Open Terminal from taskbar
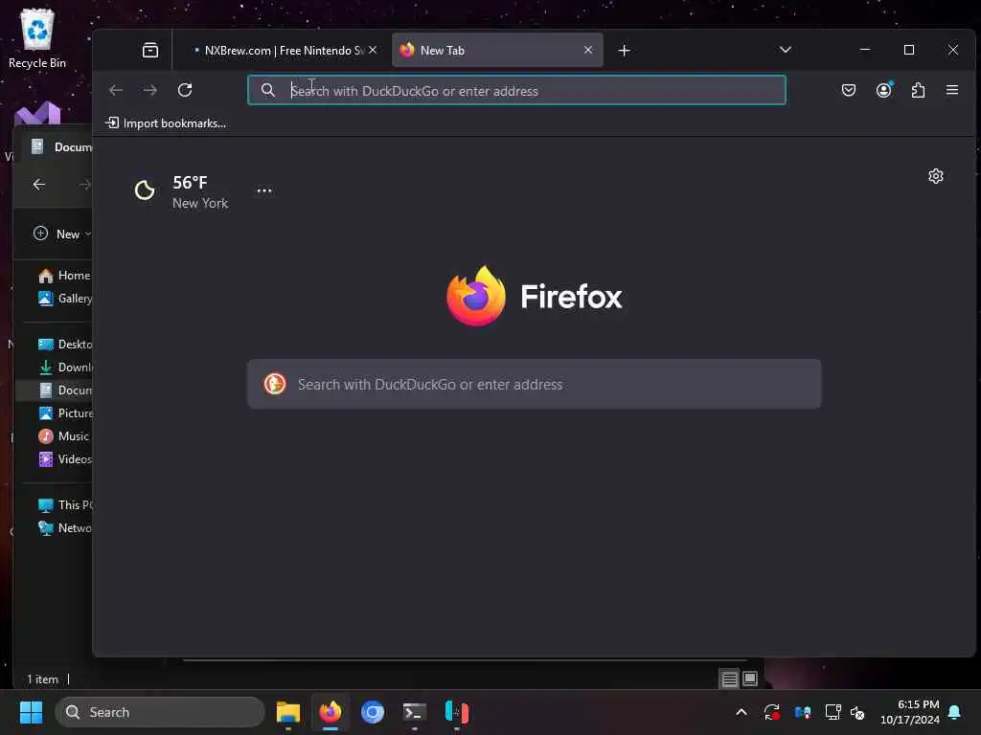This screenshot has height=735, width=981. pos(414,712)
